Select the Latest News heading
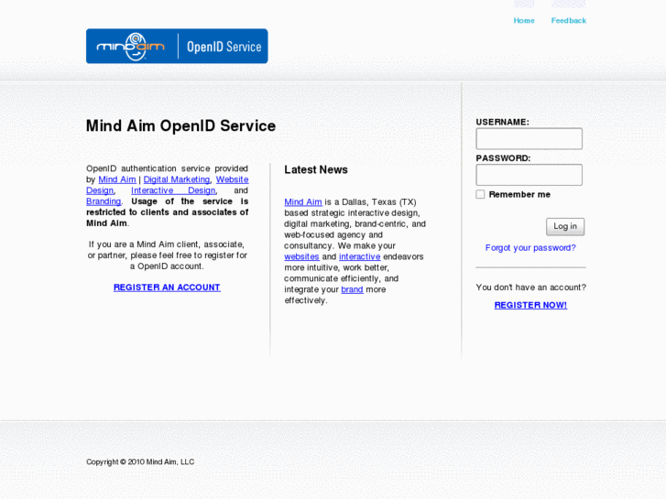 (316, 170)
